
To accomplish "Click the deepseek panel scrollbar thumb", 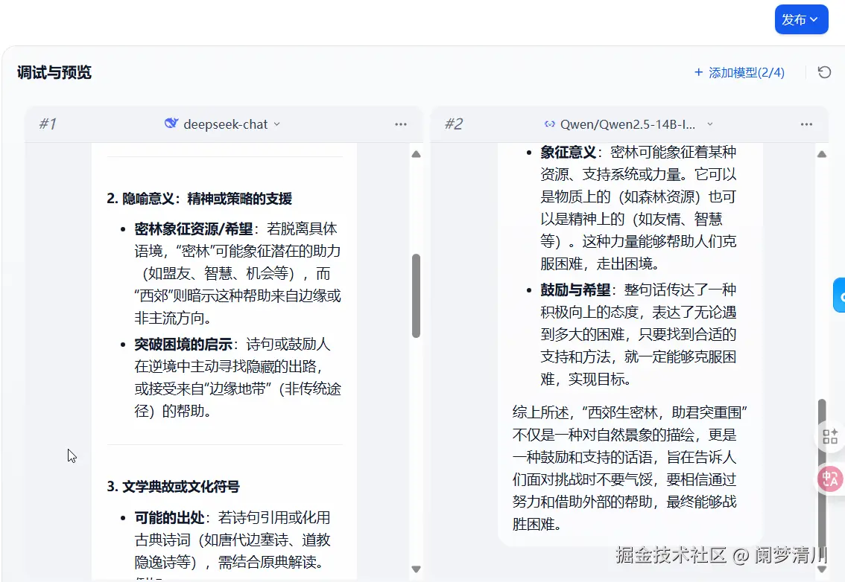I will pos(416,295).
